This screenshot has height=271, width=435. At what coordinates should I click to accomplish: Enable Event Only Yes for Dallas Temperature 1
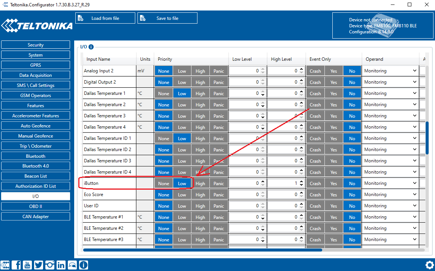(x=333, y=94)
